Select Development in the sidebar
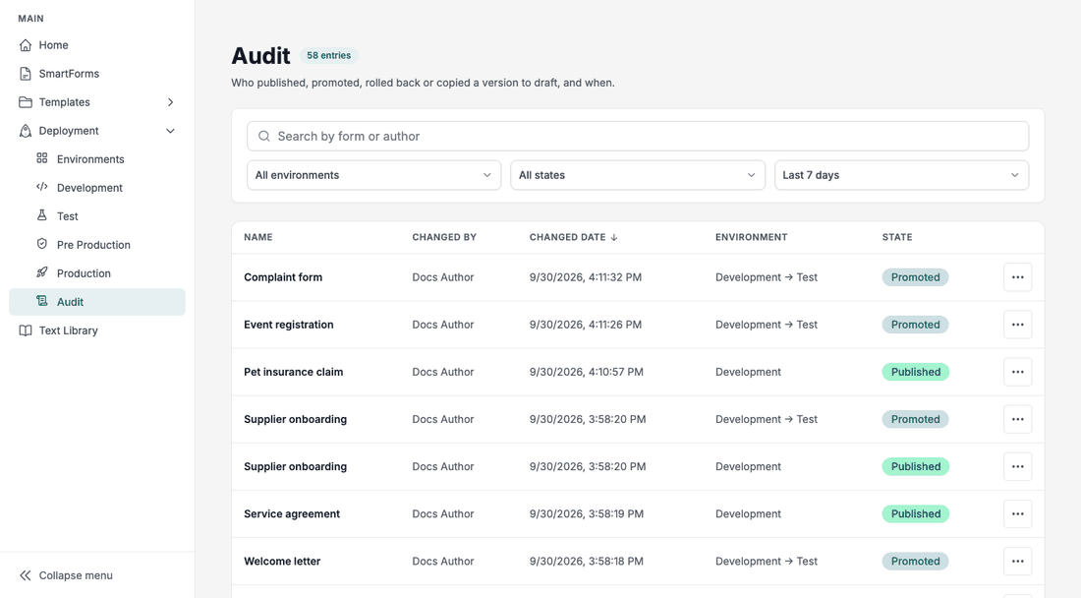 coord(97,188)
